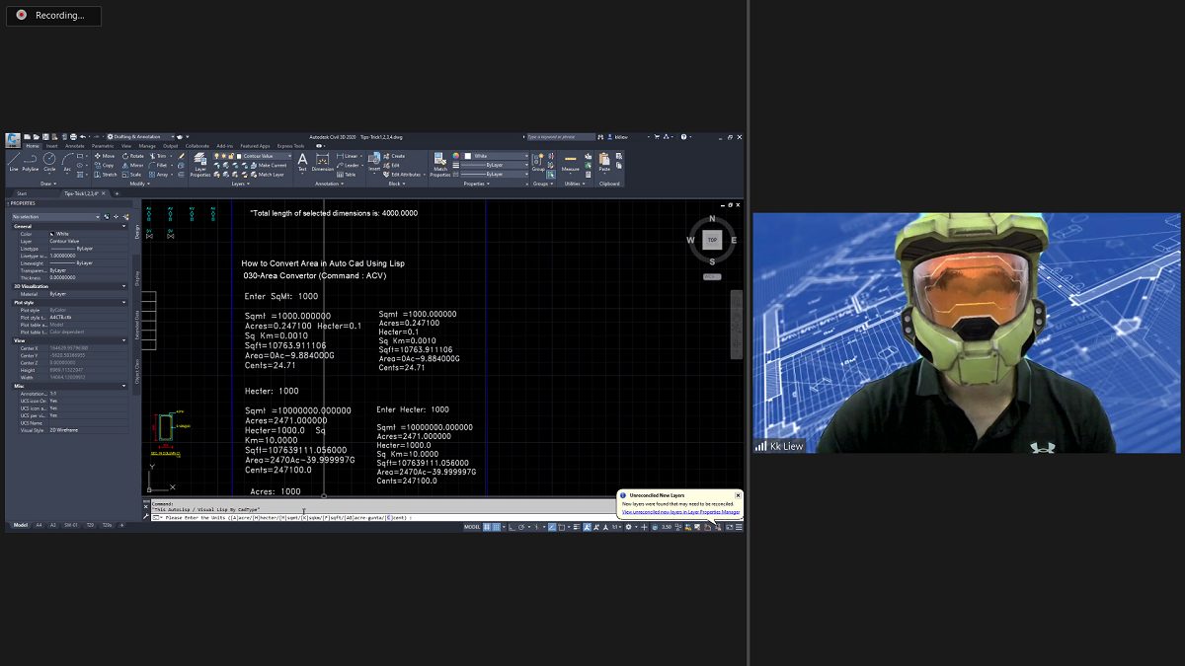Toggle MODEL space button in status bar
This screenshot has height=666, width=1185.
[473, 527]
